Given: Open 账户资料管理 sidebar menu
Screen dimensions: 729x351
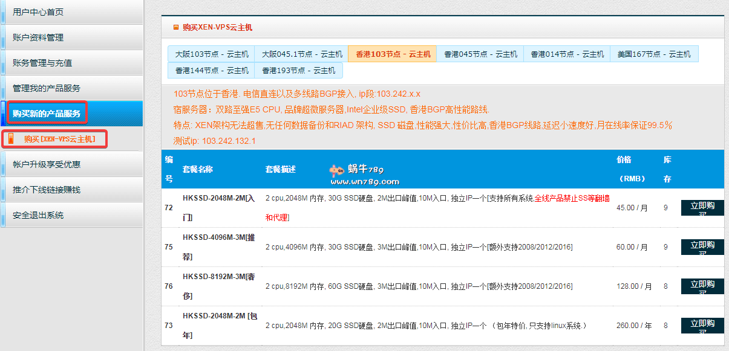Looking at the screenshot, I should (38, 37).
